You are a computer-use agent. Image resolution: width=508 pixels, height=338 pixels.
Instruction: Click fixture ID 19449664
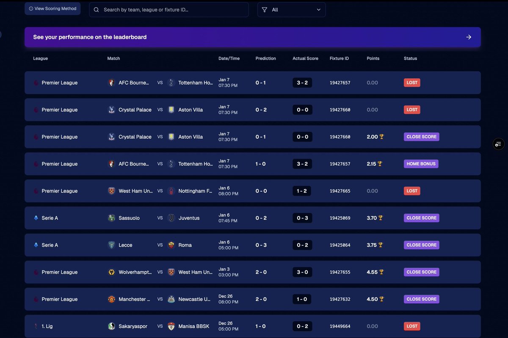pos(340,326)
